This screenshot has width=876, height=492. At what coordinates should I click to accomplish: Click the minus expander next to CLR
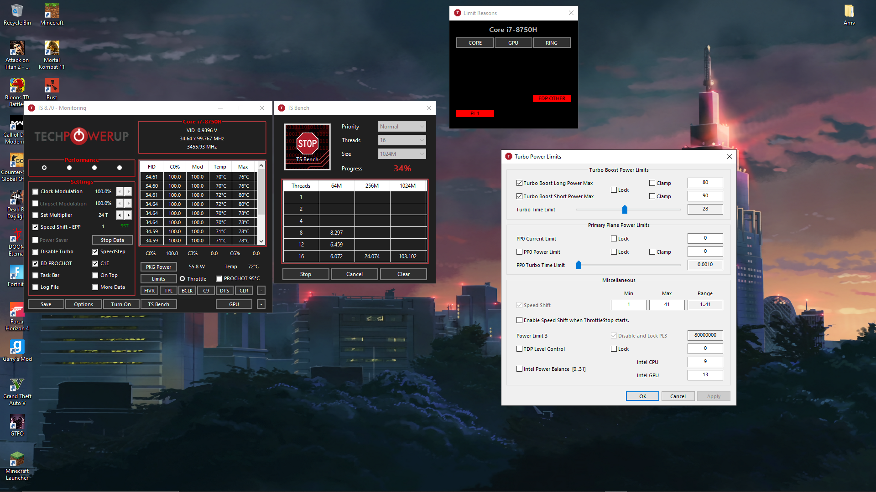point(261,291)
